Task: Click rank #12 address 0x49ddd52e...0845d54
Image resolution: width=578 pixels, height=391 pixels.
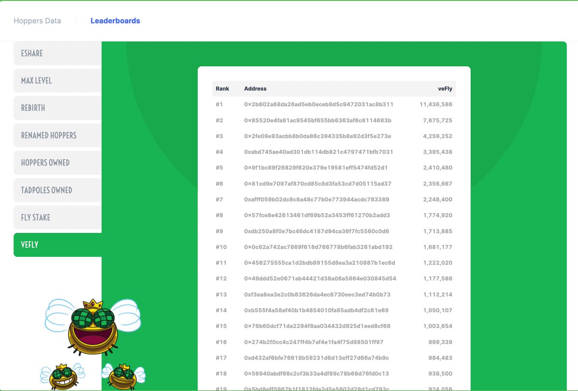Action: click(320, 278)
